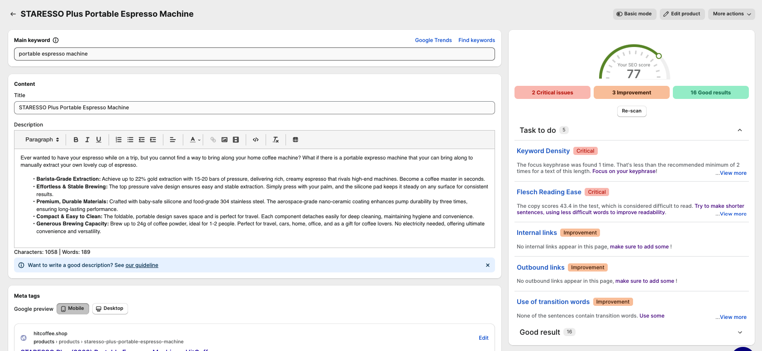
Task: Apply italic formatting in the editor toolbar
Action: click(87, 140)
